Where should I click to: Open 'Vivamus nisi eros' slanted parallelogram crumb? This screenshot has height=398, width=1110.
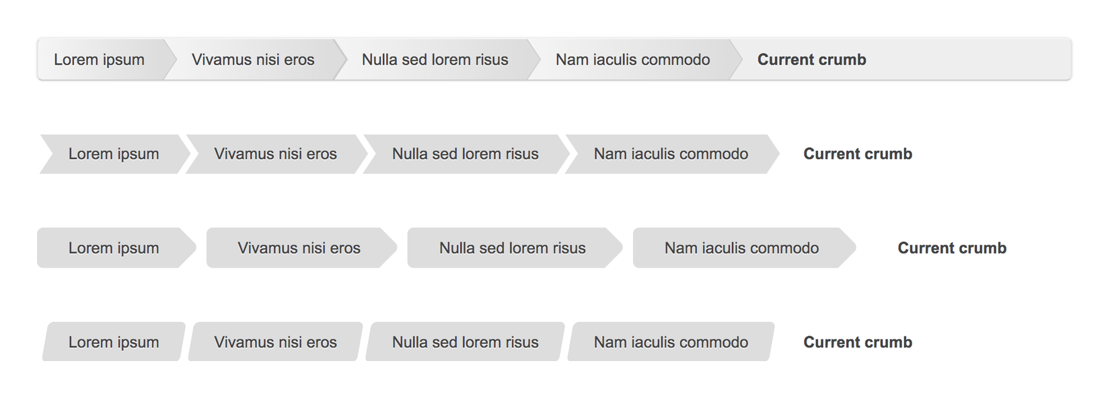[275, 342]
